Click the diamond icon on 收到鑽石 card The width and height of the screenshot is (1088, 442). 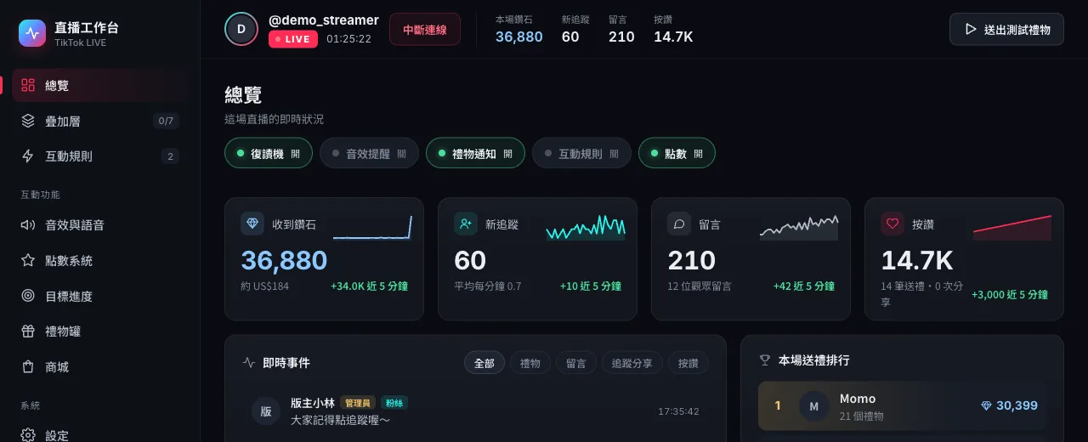point(253,224)
